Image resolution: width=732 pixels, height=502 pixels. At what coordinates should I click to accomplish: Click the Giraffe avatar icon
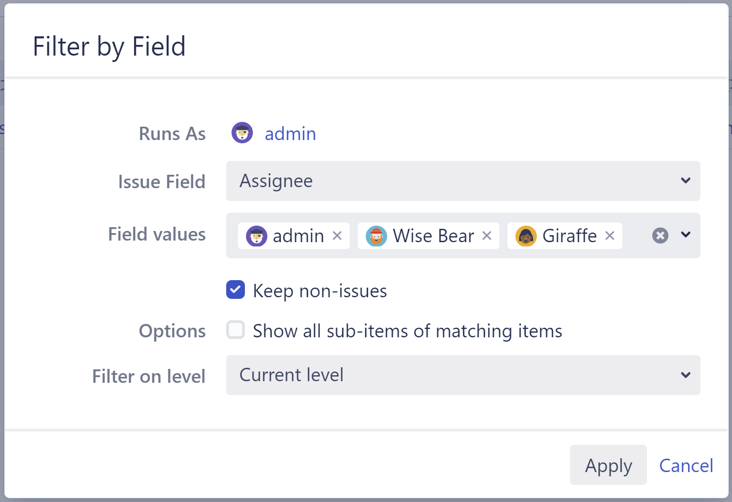(x=526, y=236)
